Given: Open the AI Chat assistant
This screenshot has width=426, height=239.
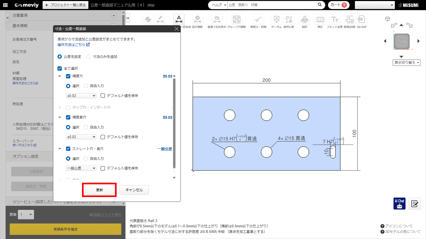Looking at the screenshot, I should coord(399,204).
